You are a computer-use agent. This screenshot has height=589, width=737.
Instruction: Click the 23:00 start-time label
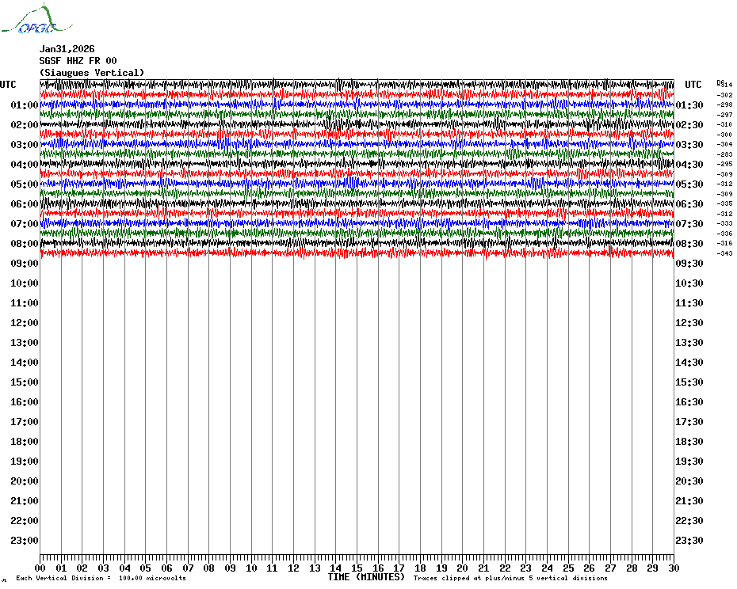point(25,540)
